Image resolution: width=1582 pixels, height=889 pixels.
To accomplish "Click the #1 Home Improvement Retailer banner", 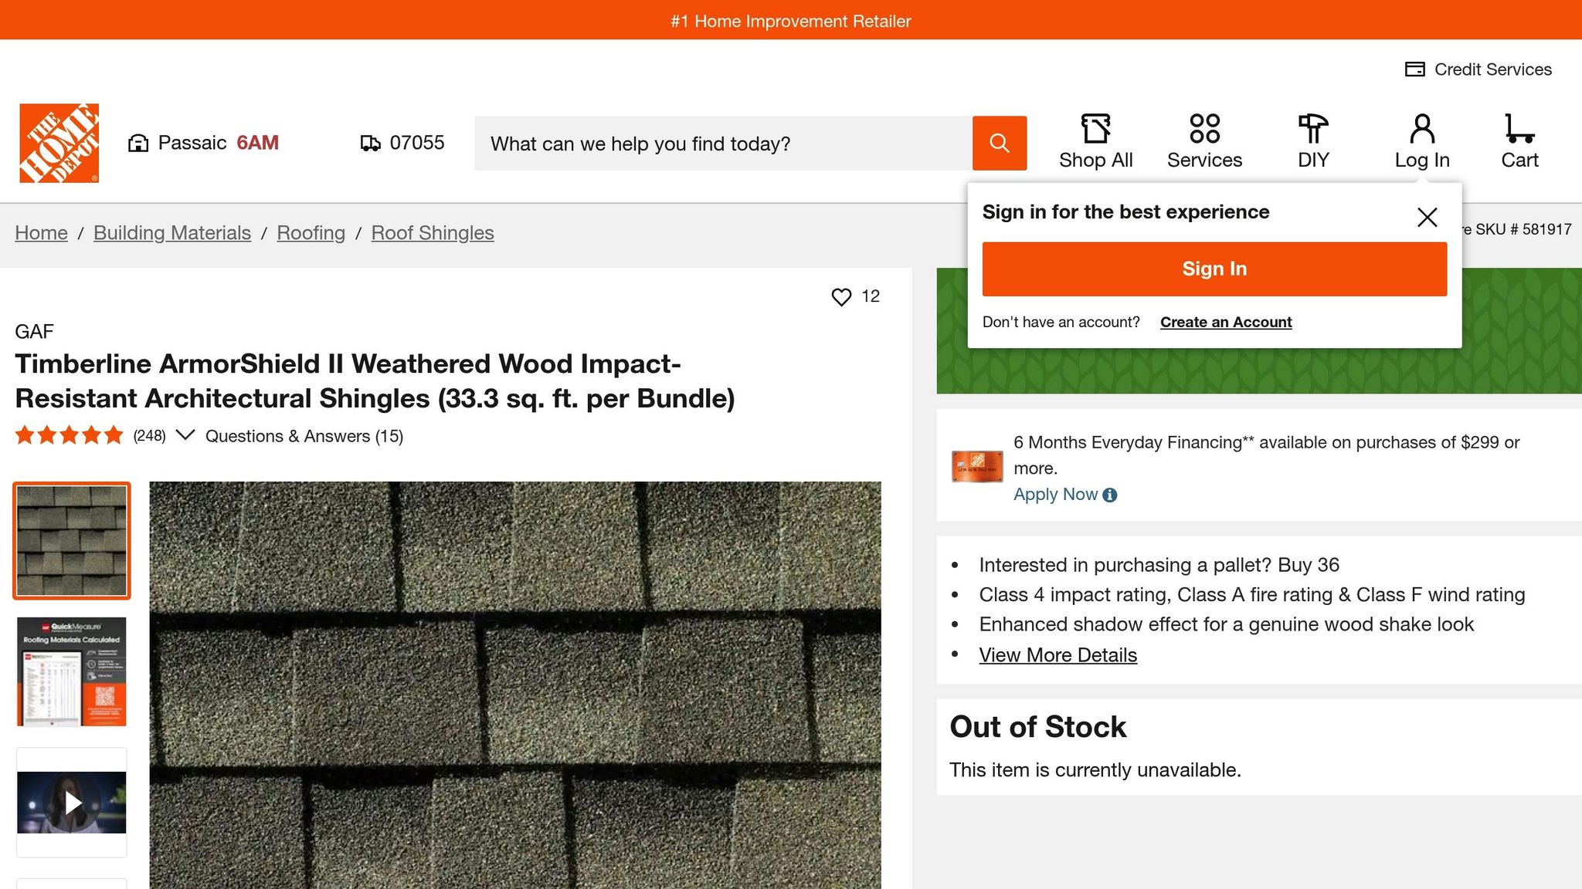I will click(x=791, y=22).
